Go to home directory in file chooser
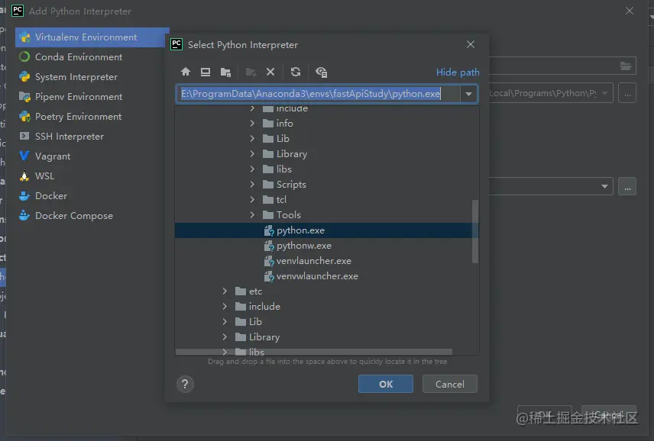 pos(186,72)
